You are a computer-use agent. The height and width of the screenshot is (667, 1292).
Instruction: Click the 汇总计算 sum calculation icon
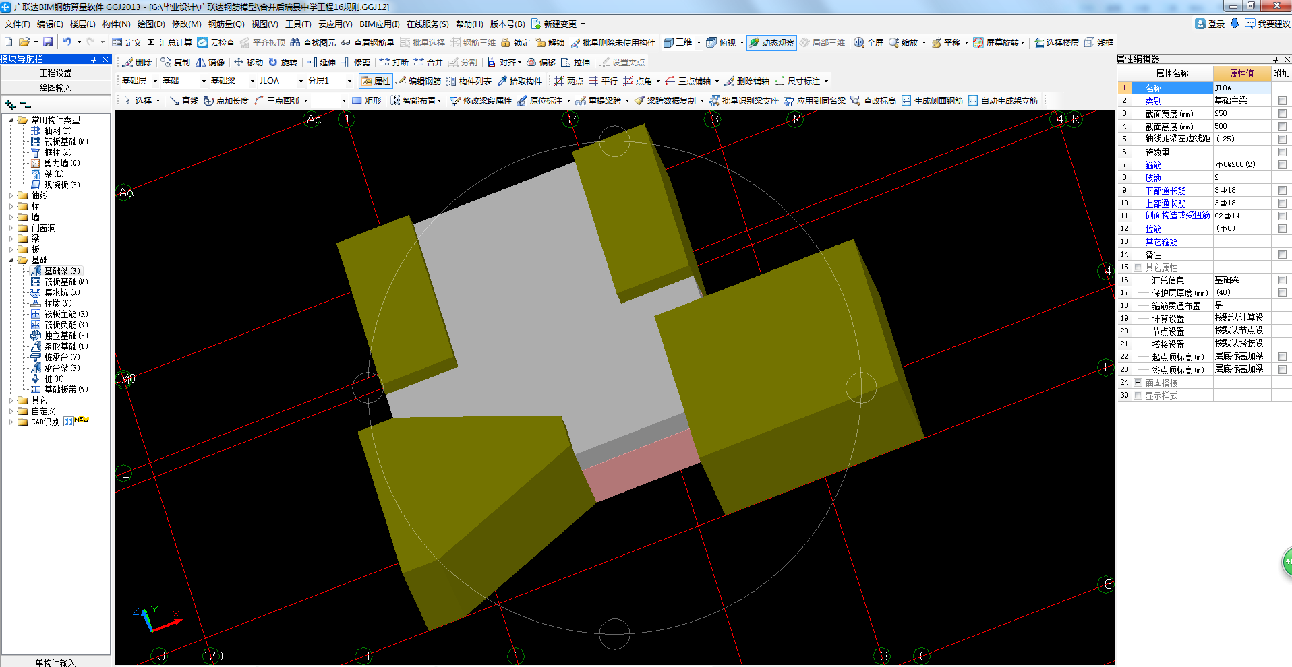(169, 42)
